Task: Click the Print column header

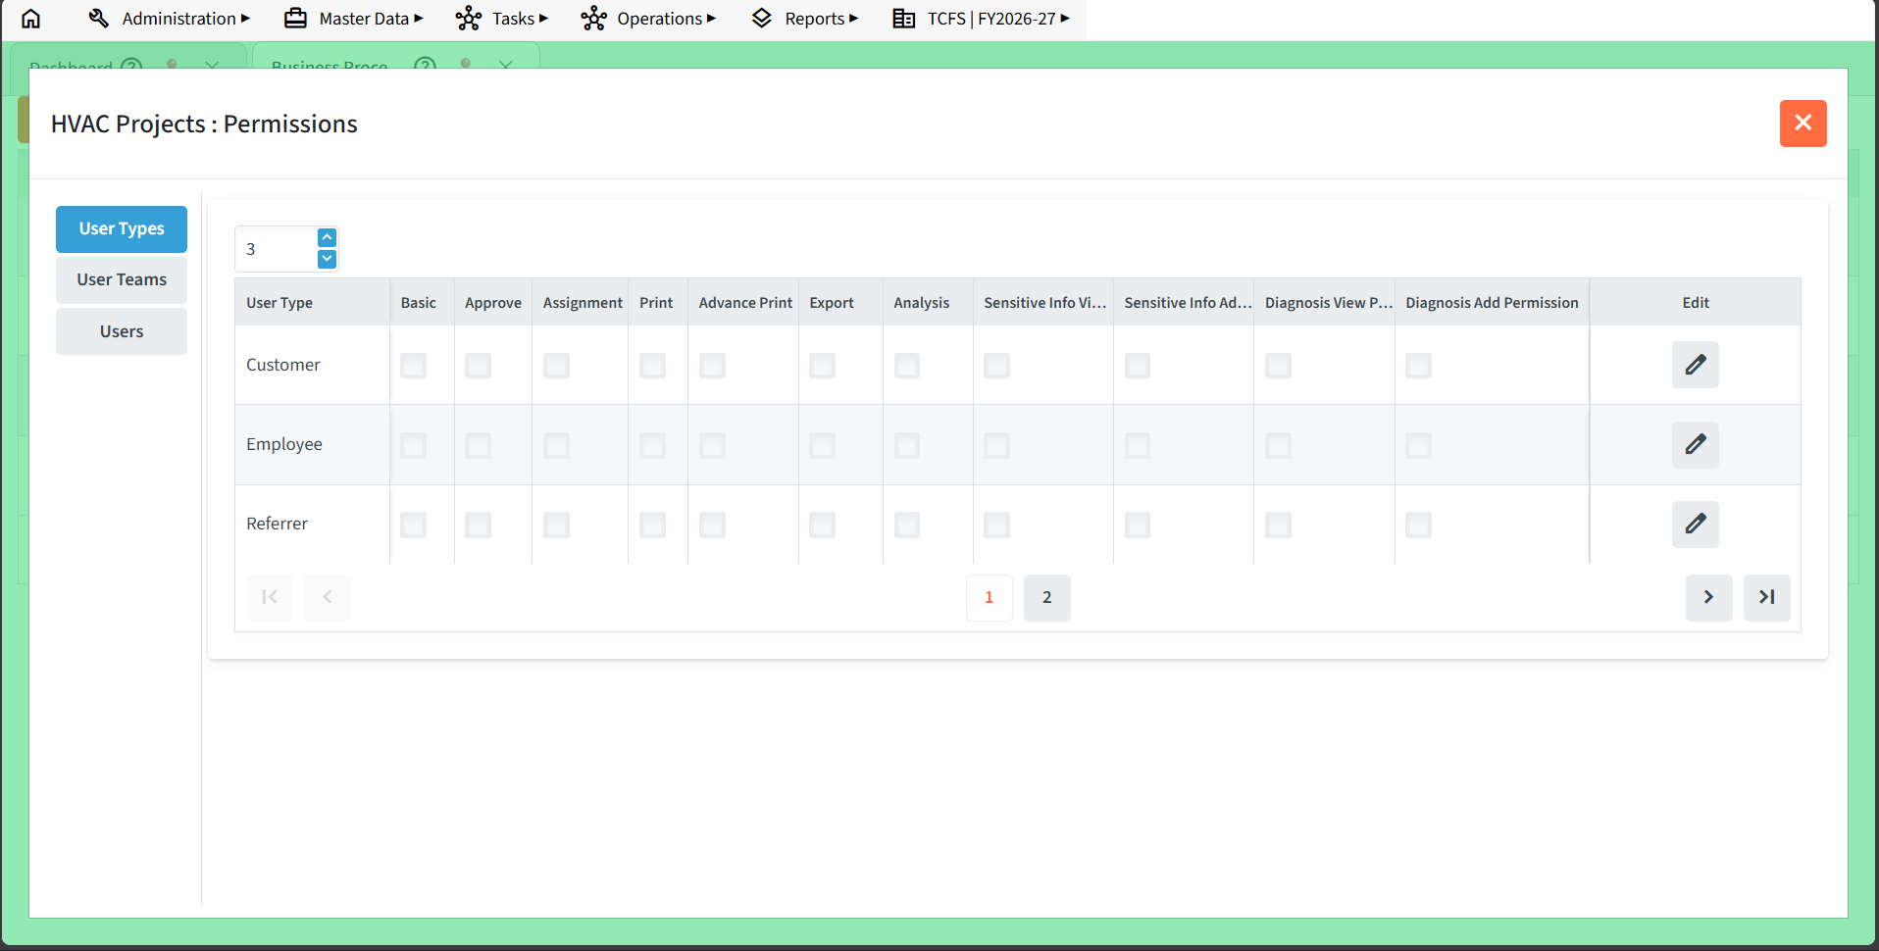Action: click(x=656, y=303)
